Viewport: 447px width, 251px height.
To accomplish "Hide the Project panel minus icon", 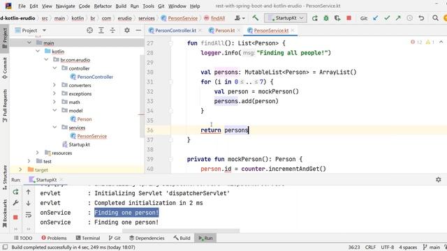I will [138, 30].
